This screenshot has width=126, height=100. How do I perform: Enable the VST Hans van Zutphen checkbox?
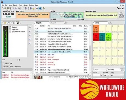tap(10, 31)
